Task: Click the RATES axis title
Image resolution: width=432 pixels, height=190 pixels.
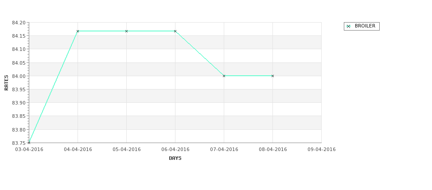Action: click(x=6, y=83)
